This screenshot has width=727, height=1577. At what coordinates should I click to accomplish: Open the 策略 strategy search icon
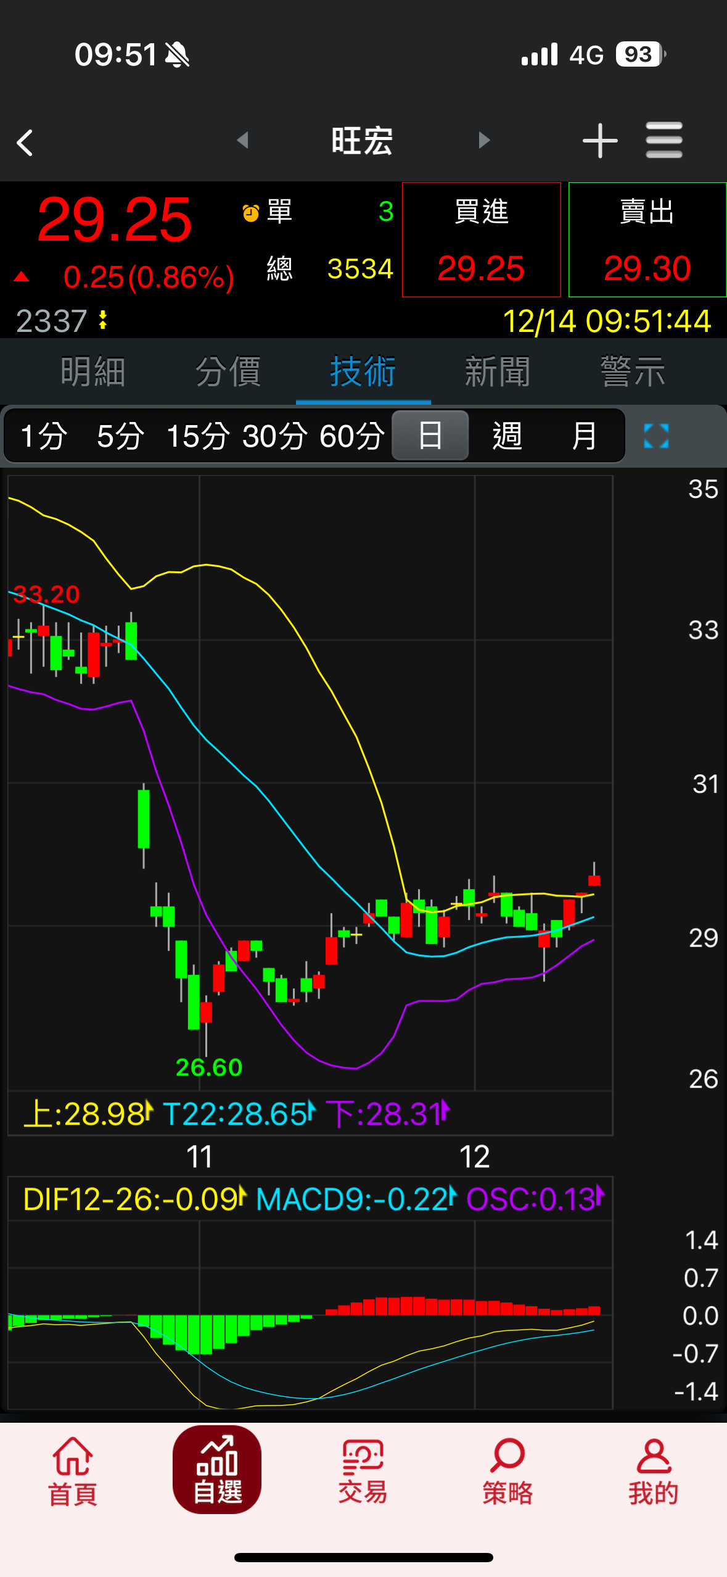pyautogui.click(x=507, y=1471)
